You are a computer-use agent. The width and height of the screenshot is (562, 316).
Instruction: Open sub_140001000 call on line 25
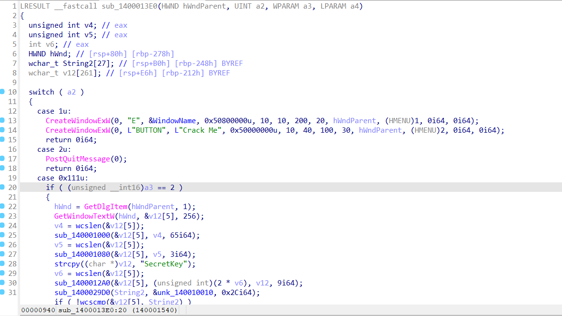click(82, 235)
